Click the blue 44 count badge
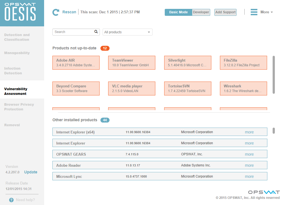This screenshot has width=284, height=205. [105, 120]
